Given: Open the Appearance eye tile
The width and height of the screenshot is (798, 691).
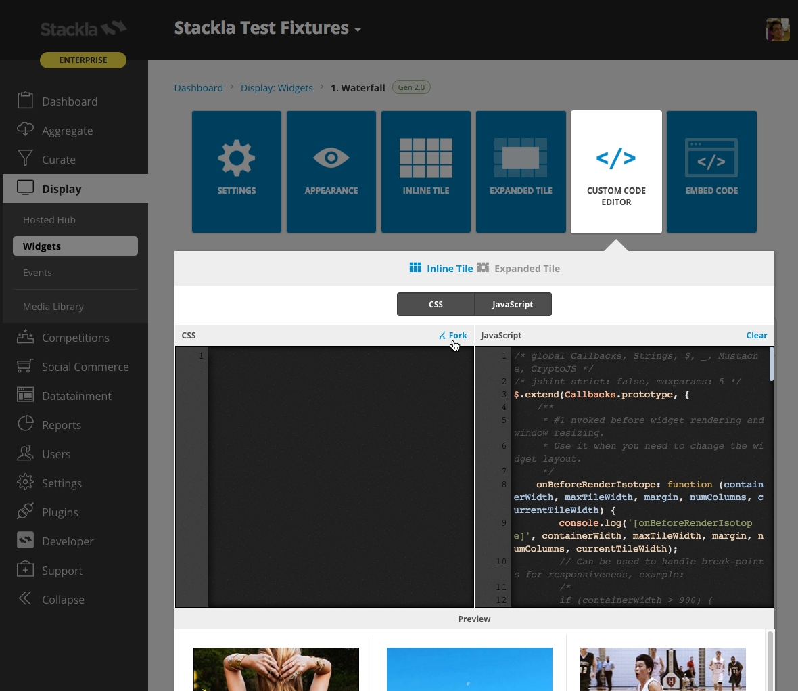Looking at the screenshot, I should tap(331, 172).
